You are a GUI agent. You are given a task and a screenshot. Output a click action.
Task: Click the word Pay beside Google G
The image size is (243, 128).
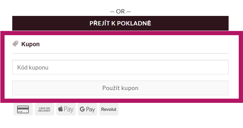pos(91,109)
